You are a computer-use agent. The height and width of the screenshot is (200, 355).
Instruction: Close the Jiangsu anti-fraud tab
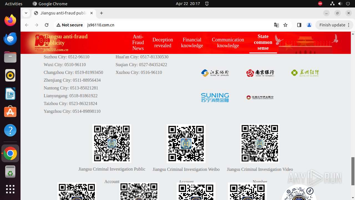[92, 13]
